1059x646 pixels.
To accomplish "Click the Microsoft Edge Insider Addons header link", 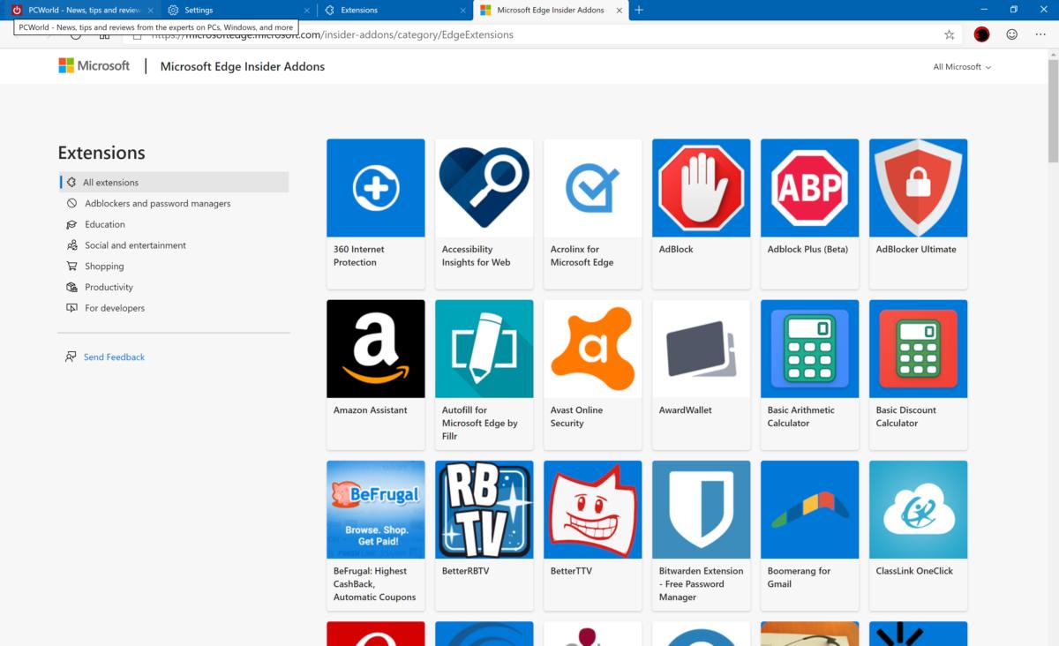I will [243, 66].
